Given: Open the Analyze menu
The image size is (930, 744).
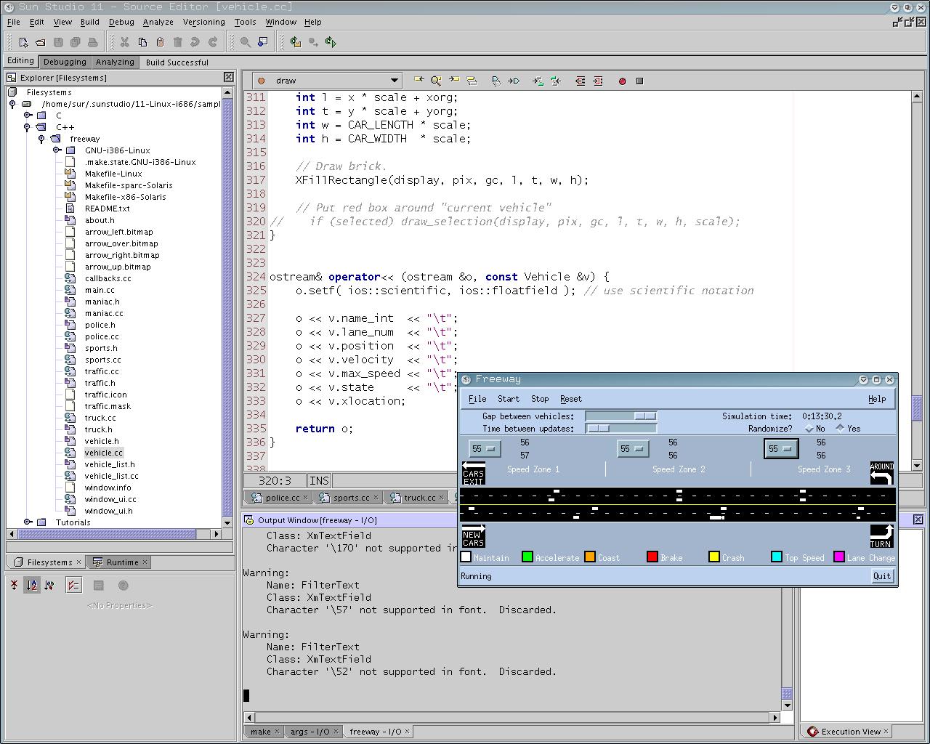Looking at the screenshot, I should [x=158, y=22].
